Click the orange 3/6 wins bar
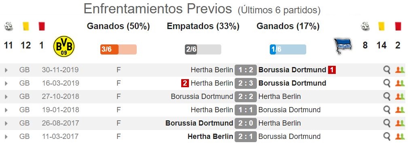The width and height of the screenshot is (411, 149). pos(119,50)
